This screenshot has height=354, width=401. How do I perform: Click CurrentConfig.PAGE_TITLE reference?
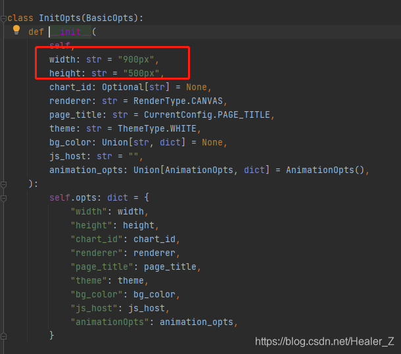click(x=207, y=114)
